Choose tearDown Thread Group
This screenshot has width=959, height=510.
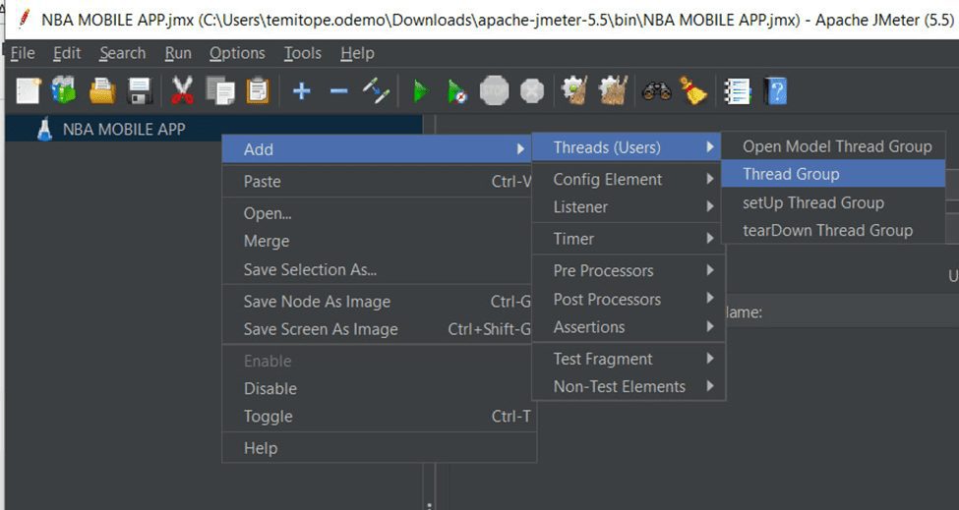tap(834, 230)
